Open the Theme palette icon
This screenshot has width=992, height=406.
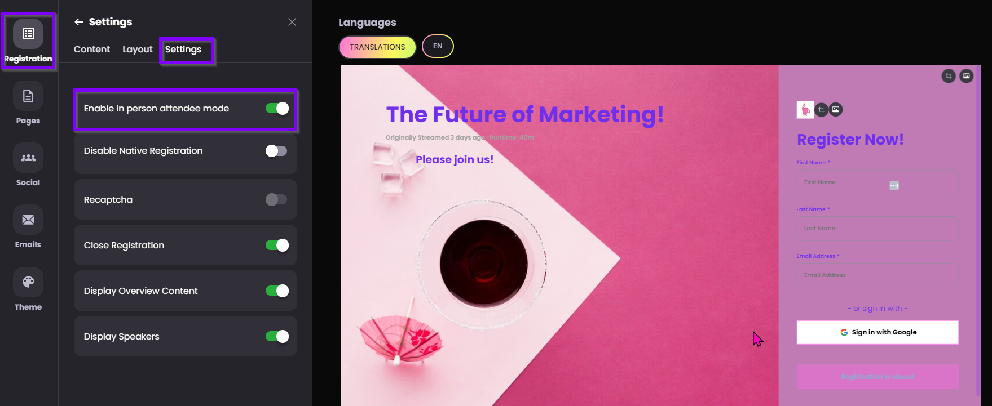click(28, 282)
